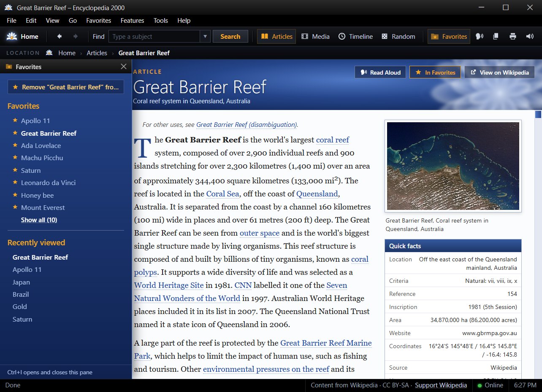
Task: Click the Read Aloud button
Action: tap(380, 72)
